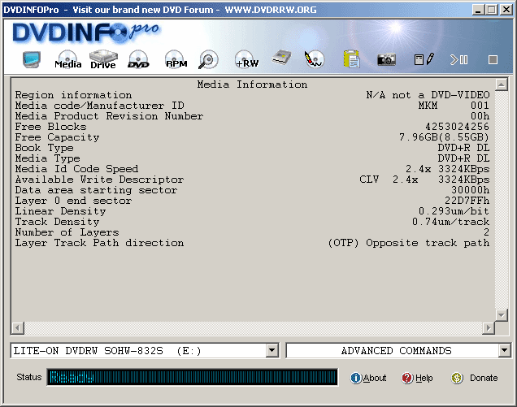Minimize the DVDINFOPro window
Screen dimensions: 517x407
[478, 10]
